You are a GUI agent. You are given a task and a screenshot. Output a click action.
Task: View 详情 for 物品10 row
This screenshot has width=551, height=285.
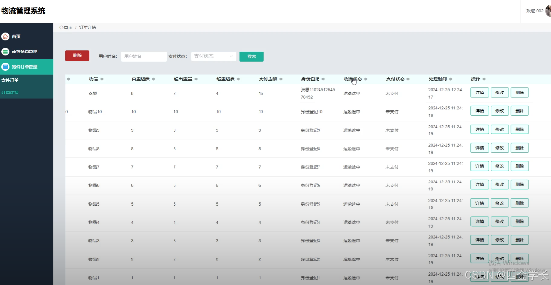480,111
